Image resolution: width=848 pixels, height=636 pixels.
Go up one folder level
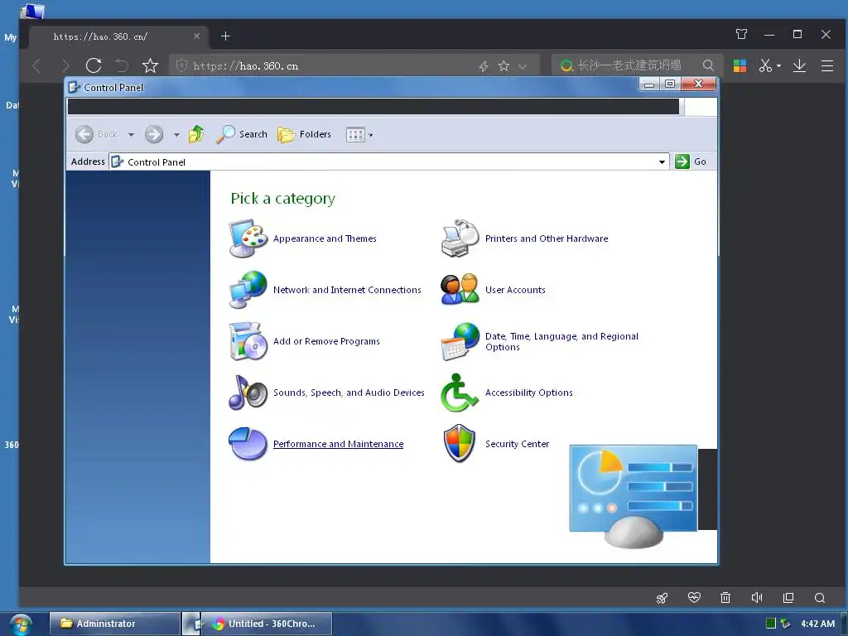tap(197, 134)
